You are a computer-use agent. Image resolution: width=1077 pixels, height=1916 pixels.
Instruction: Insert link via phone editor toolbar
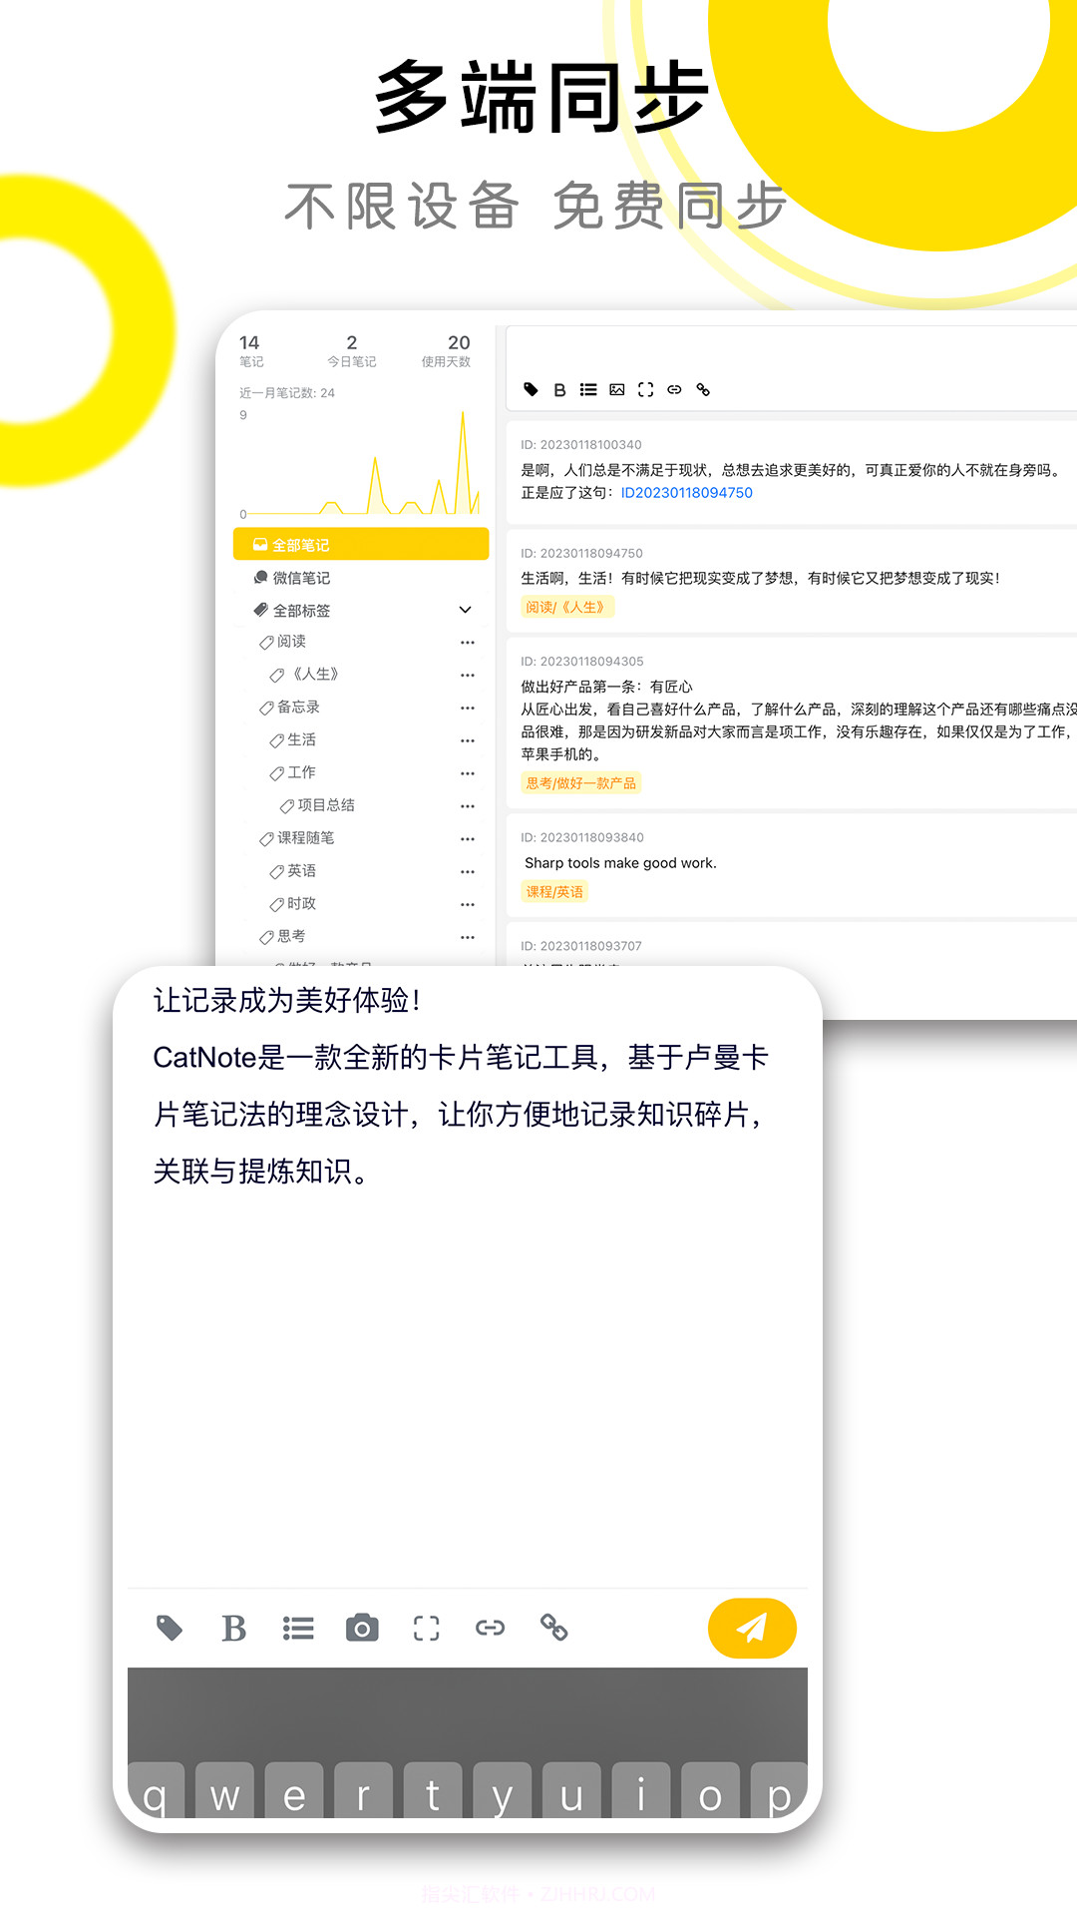490,1629
